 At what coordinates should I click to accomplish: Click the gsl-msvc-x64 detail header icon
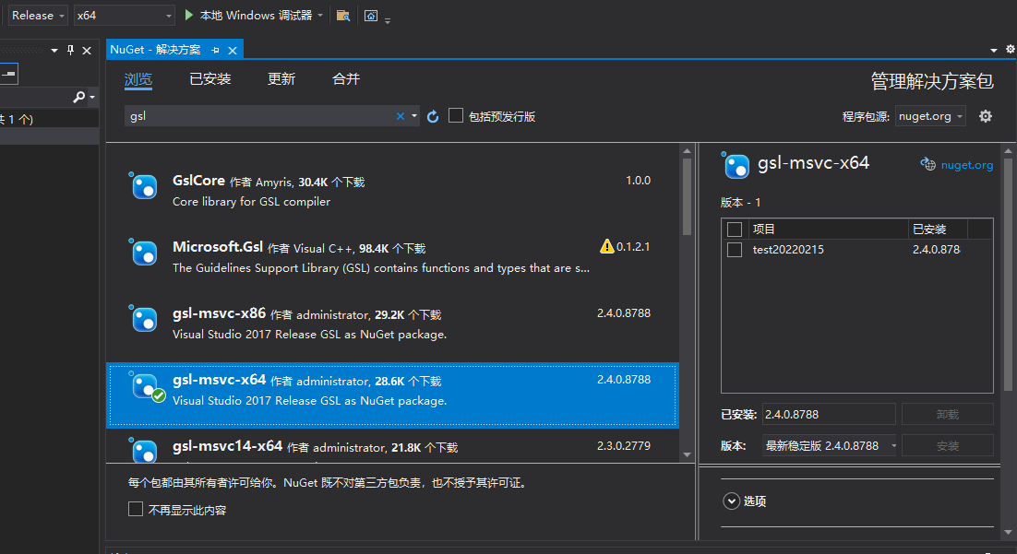(736, 165)
